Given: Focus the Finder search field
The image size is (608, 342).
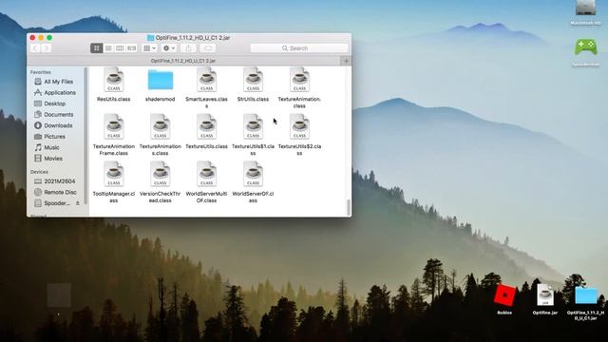Looking at the screenshot, I should pos(299,48).
